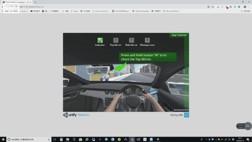The height and width of the screenshot is (142, 252).
Task: Click the translate page icon in address bar
Action: tap(209, 7)
